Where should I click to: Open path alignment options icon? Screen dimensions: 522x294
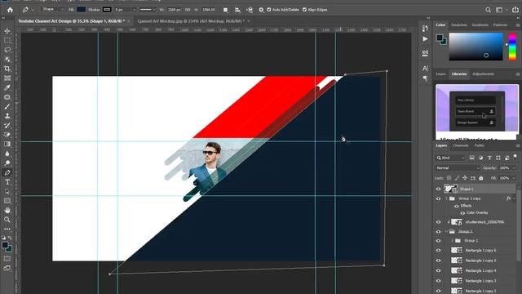click(237, 10)
